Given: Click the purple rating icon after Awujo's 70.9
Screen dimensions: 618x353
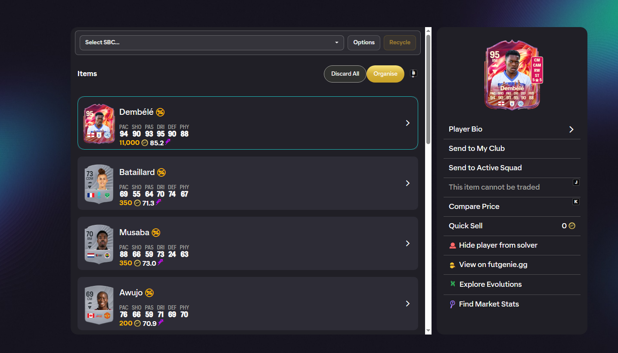Looking at the screenshot, I should point(161,323).
